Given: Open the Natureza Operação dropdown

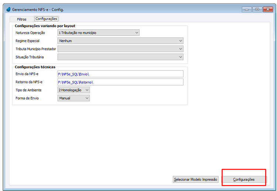Looking at the screenshot, I should [98, 33].
